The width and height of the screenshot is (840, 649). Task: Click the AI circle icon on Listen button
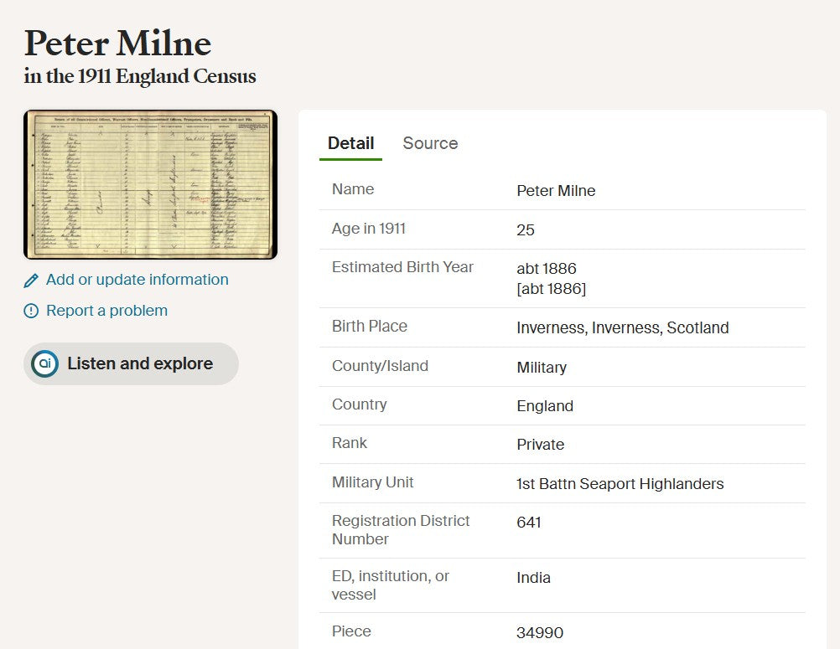[45, 363]
